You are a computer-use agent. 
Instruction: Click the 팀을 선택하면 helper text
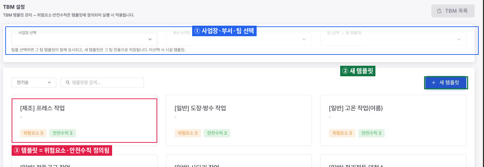pos(98,50)
